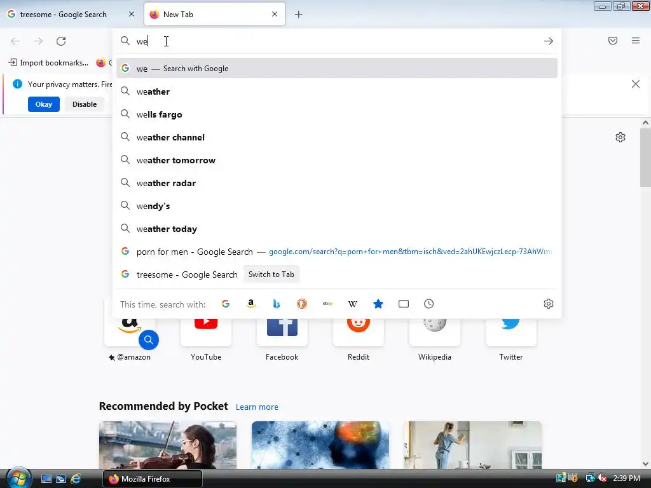The width and height of the screenshot is (651, 488).
Task: Choose the 'wendy's' suggestion
Action: tap(337, 205)
